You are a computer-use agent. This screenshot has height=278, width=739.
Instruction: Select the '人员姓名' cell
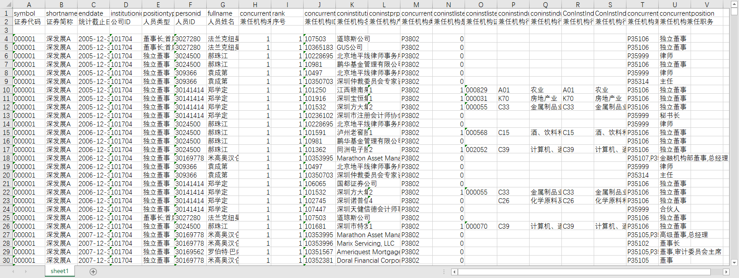tap(223, 22)
